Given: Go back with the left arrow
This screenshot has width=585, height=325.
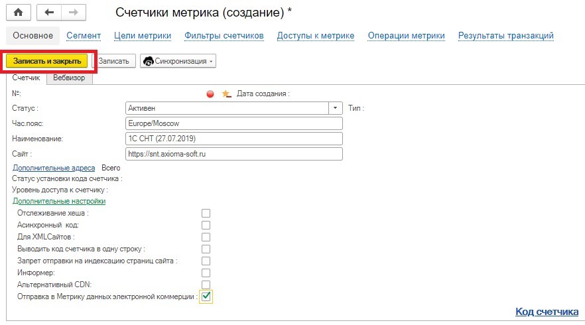Looking at the screenshot, I should coord(49,13).
